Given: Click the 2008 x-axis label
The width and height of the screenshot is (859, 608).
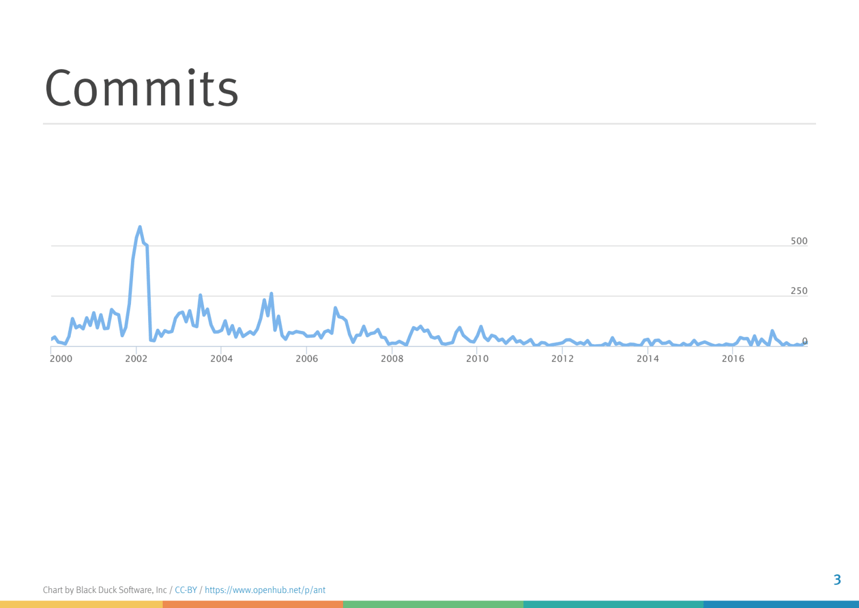Looking at the screenshot, I should coord(392,358).
